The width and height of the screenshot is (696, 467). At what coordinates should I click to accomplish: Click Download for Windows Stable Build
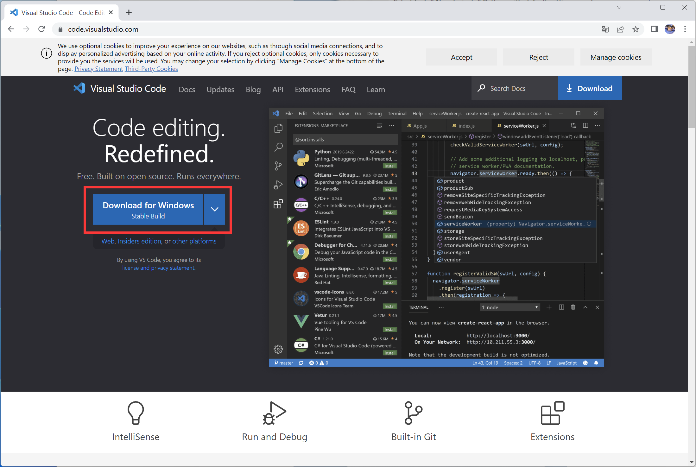148,210
